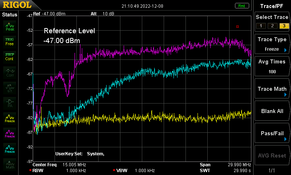Click the Peak status icon
This screenshot has height=175, width=291.
tap(10, 27)
